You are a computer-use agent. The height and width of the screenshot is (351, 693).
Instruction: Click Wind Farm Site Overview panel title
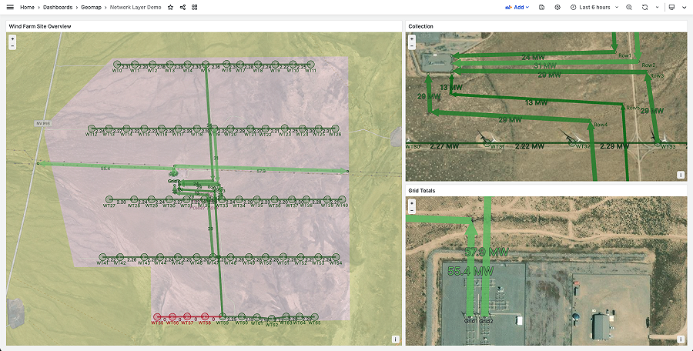point(40,26)
